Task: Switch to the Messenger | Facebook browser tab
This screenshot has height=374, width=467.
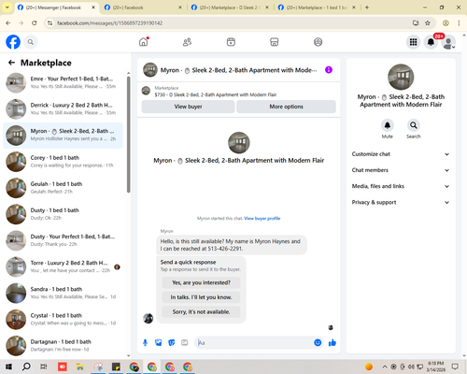Action: 57,7
